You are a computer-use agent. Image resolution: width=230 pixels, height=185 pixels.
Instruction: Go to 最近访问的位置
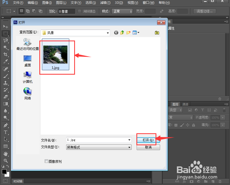pos(28,44)
